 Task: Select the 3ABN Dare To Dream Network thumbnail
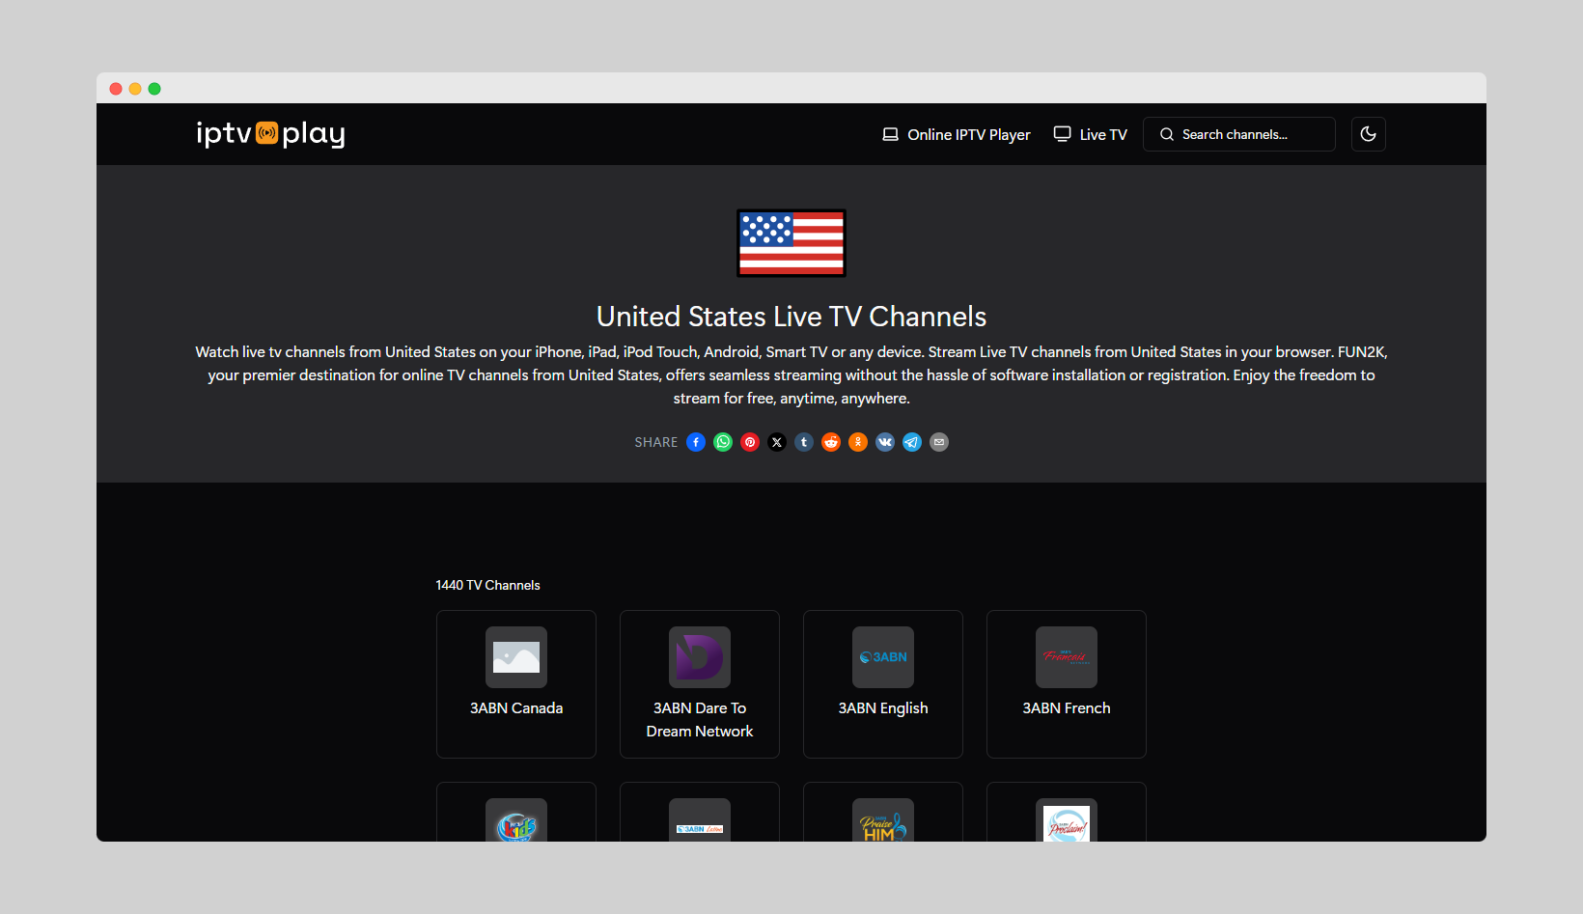[x=699, y=657]
